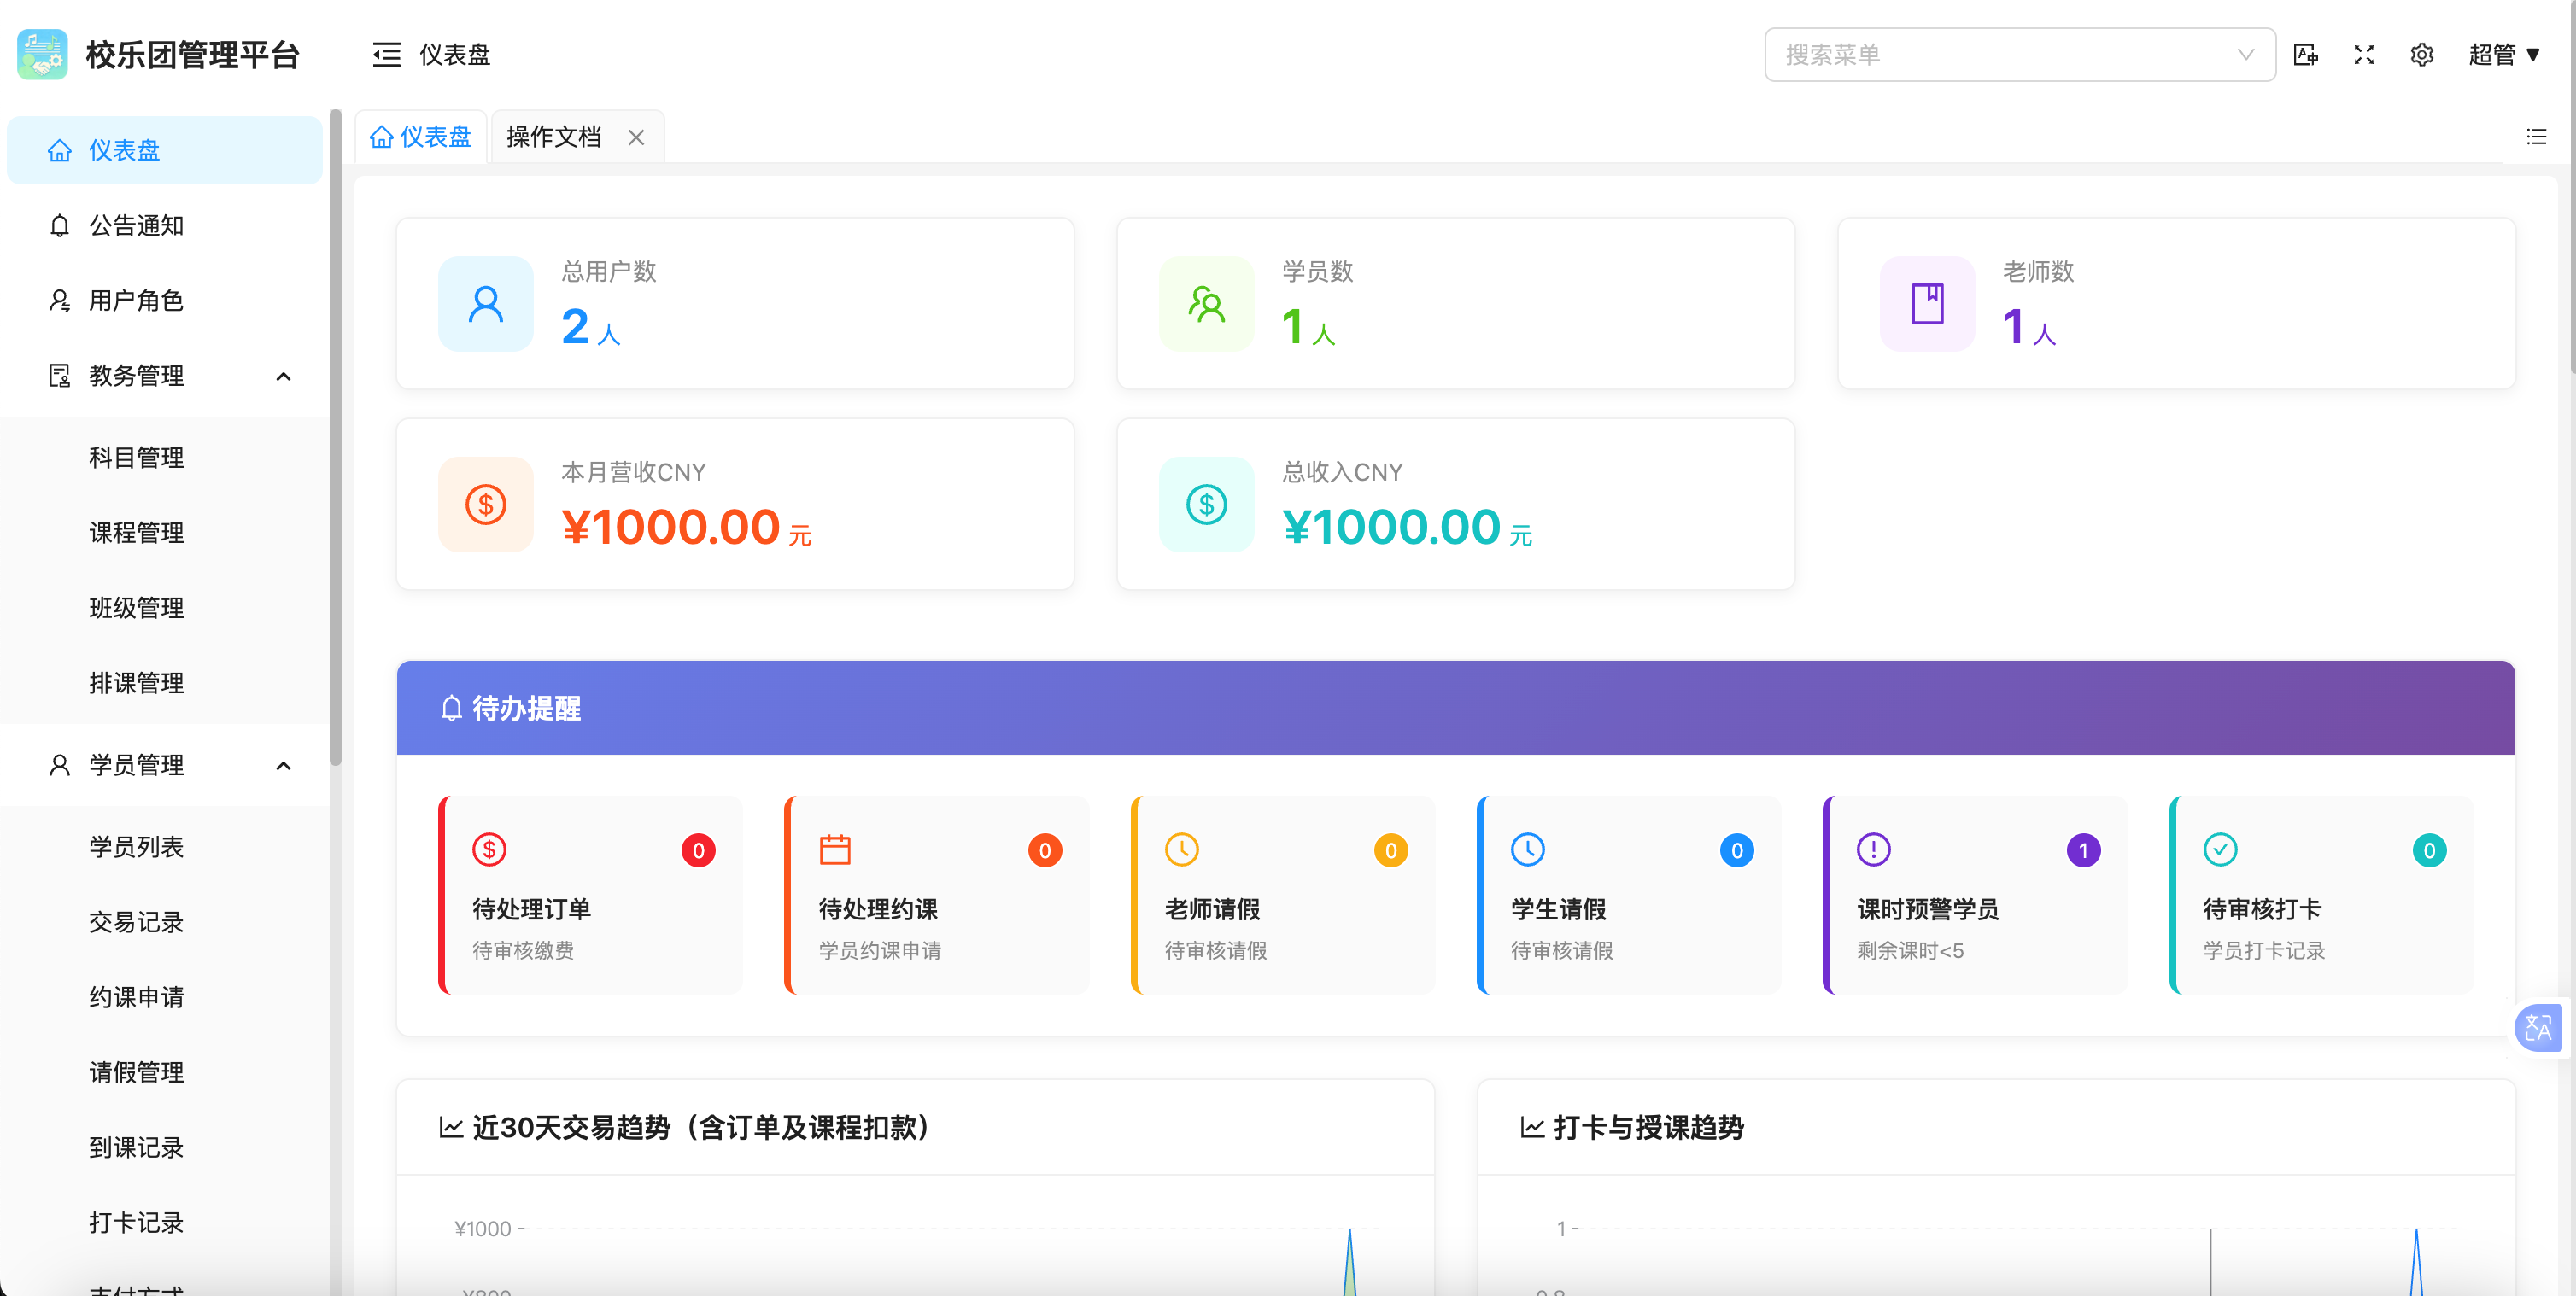Click the home icon in the 仪表盘 tab
2576x1296 pixels.
pos(381,136)
